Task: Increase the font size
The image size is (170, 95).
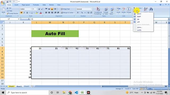Action: pos(39,9)
